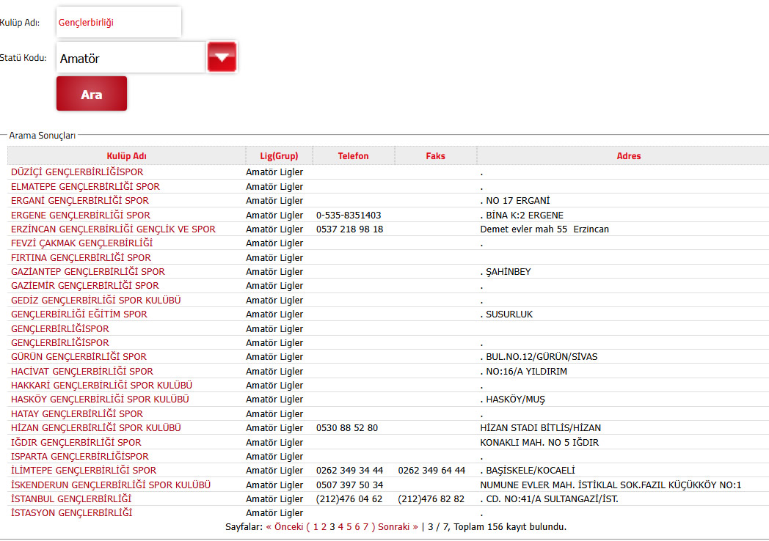Select fax number 0262 349 64 44
The height and width of the screenshot is (541, 769).
pyautogui.click(x=431, y=471)
